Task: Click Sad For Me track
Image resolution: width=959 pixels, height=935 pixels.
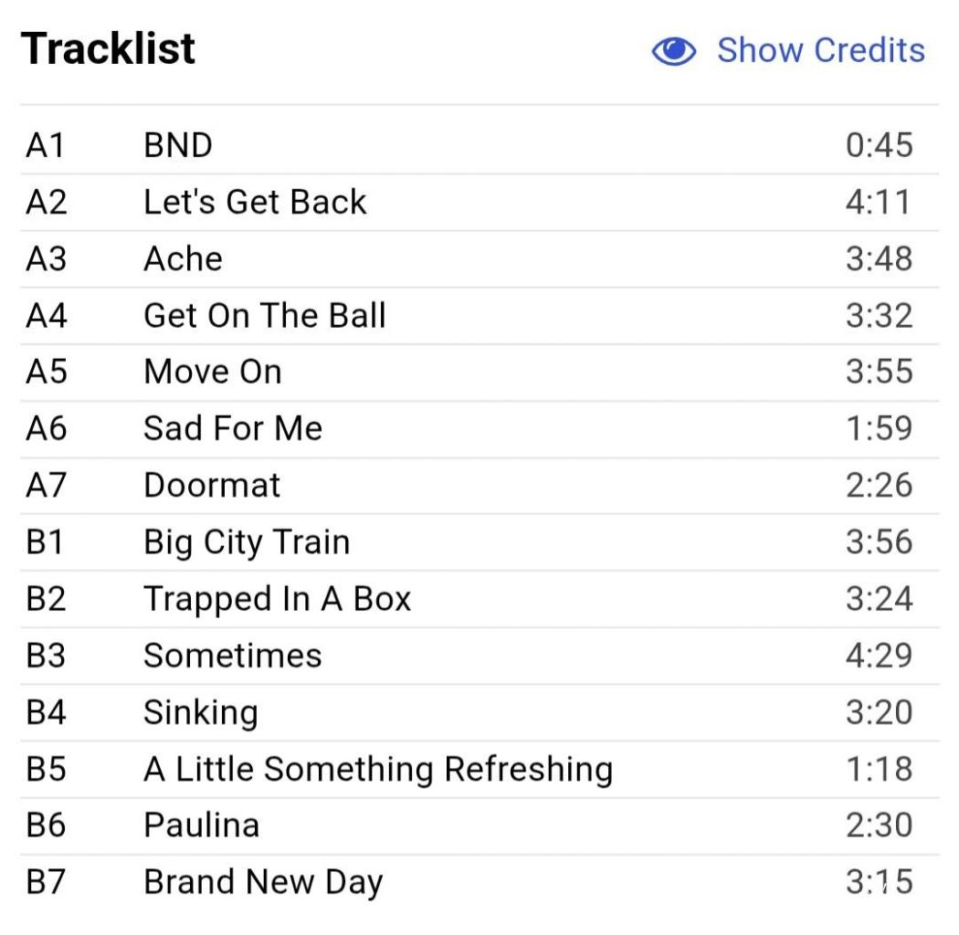Action: [233, 428]
